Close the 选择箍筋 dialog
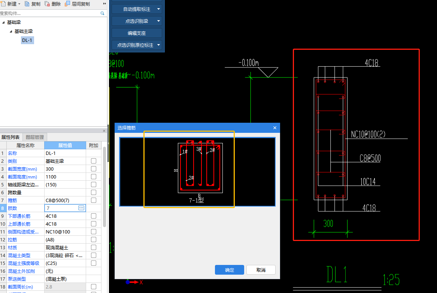The width and height of the screenshot is (437, 293). 275,128
